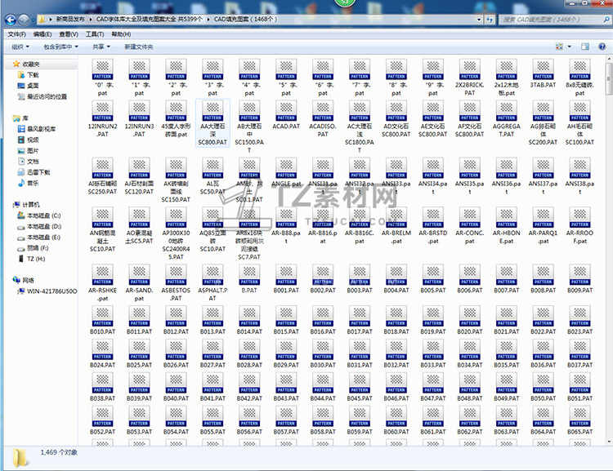Open the 工具(T) menu

pos(94,34)
